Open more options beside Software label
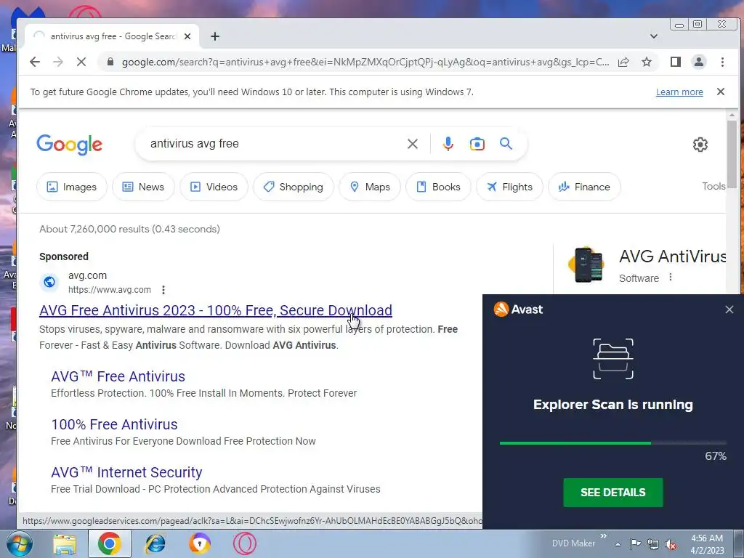744x558 pixels. click(x=671, y=277)
